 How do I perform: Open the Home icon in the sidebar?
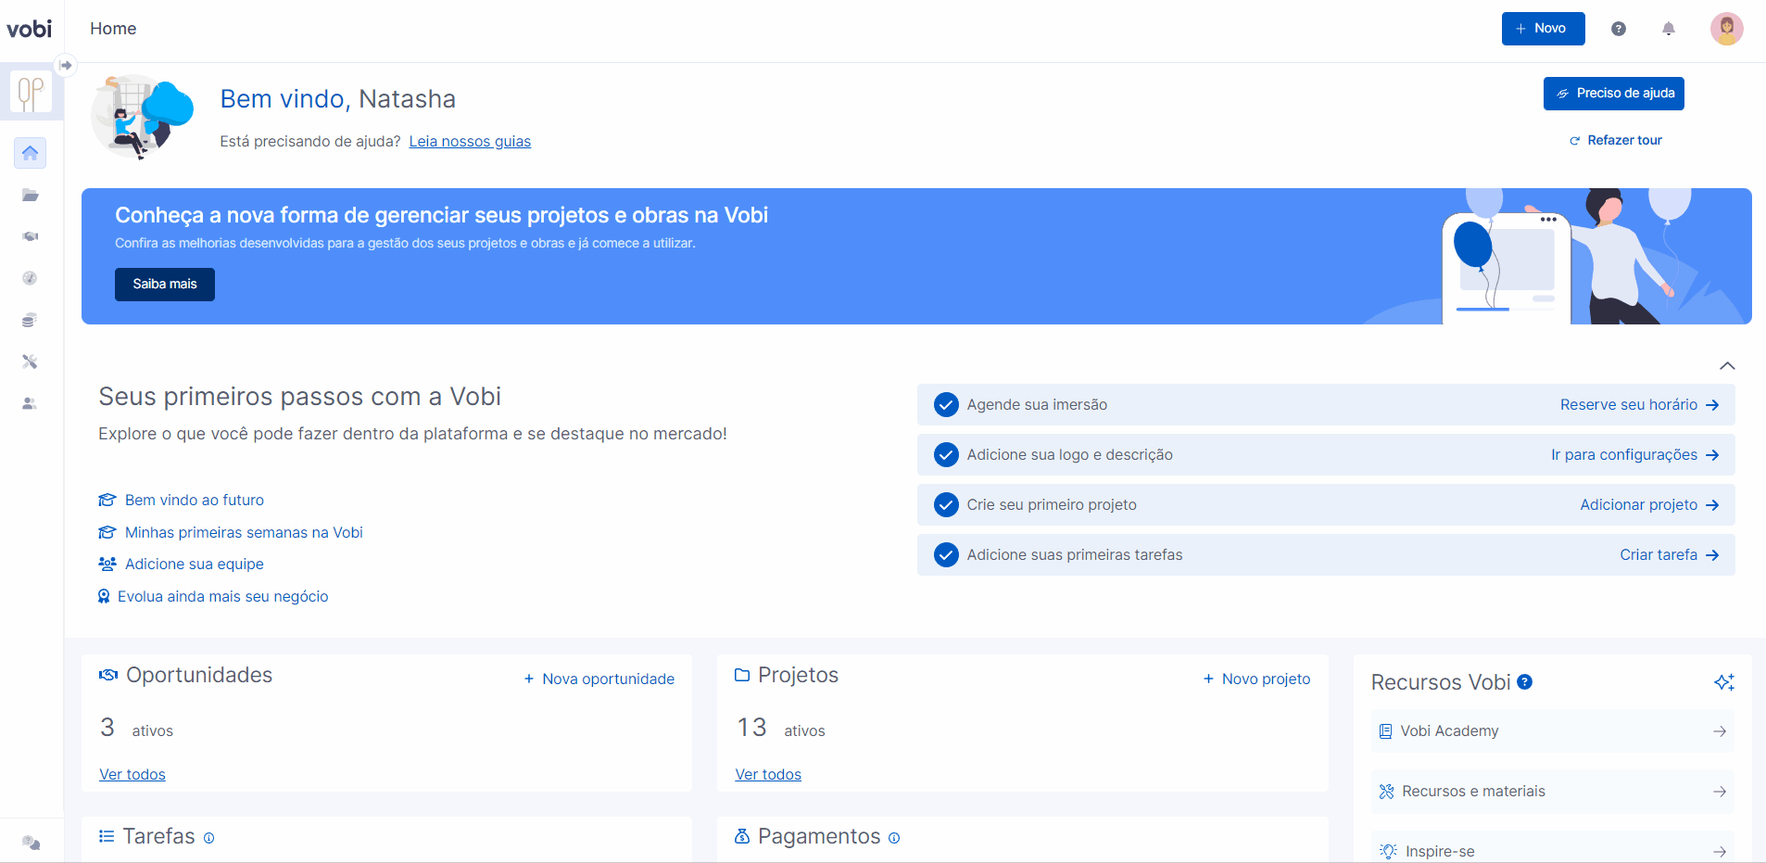tap(31, 153)
